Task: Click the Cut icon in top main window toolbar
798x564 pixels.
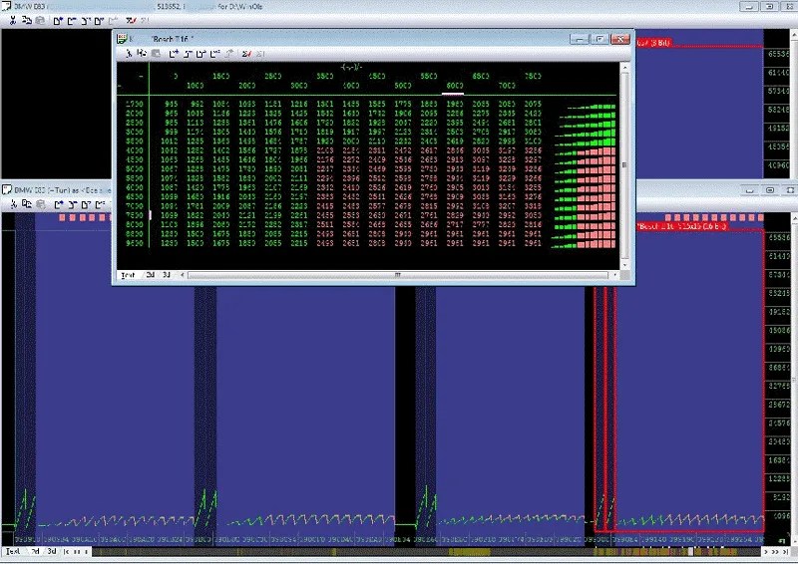Action: point(13,20)
